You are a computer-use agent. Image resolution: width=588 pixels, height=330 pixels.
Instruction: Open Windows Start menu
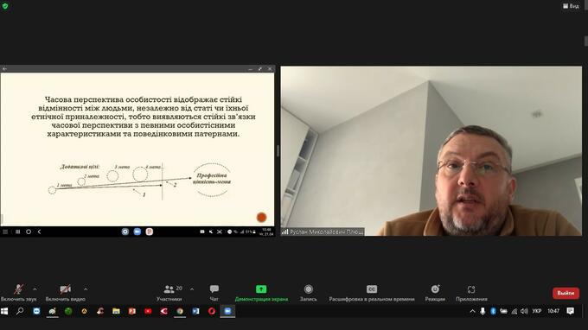click(4, 311)
